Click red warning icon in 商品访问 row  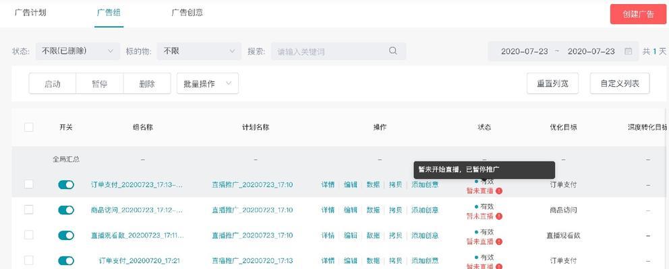[499, 217]
